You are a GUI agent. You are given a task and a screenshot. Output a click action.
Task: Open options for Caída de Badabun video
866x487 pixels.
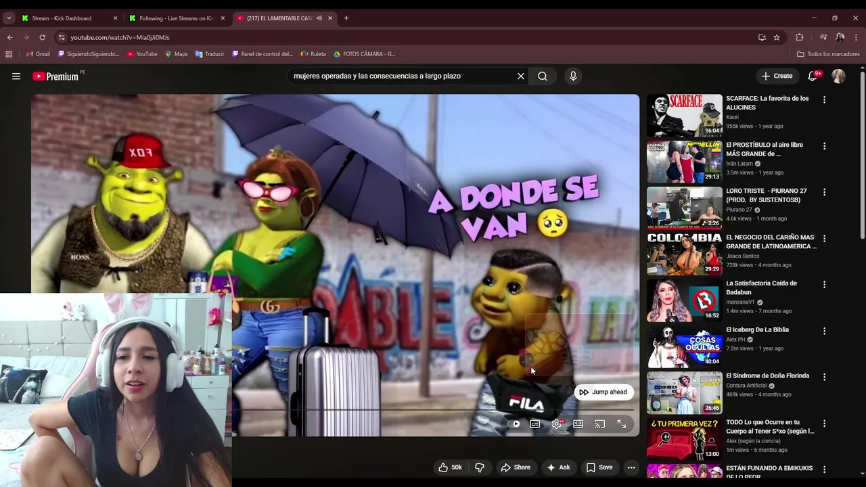(824, 285)
